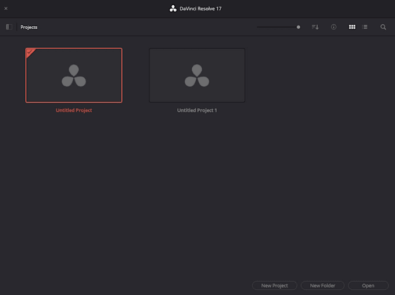Open project search magnifier icon
Viewport: 395px width, 295px height.
383,27
